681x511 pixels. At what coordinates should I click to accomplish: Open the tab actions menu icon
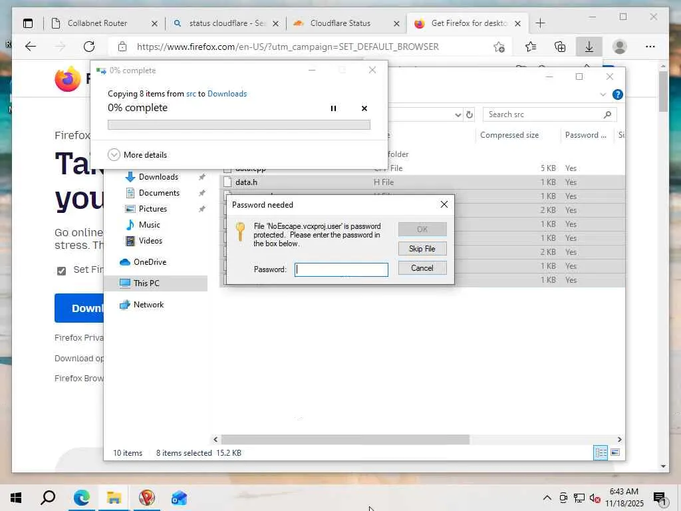(x=28, y=23)
